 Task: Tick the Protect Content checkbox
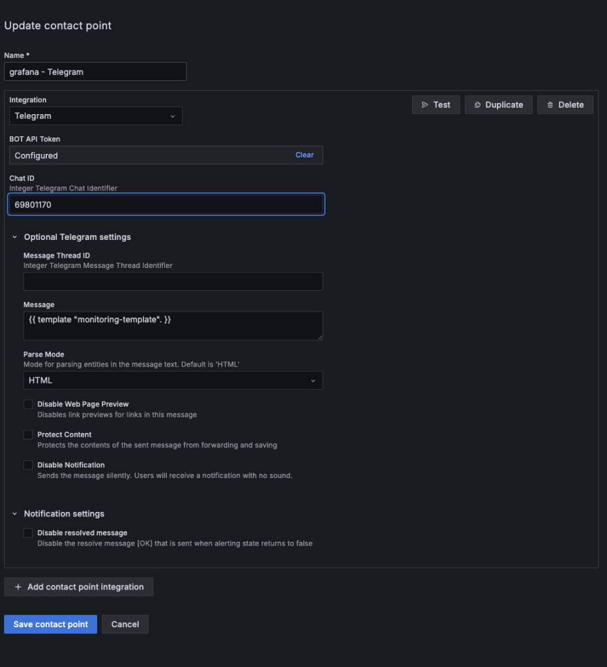(x=28, y=435)
